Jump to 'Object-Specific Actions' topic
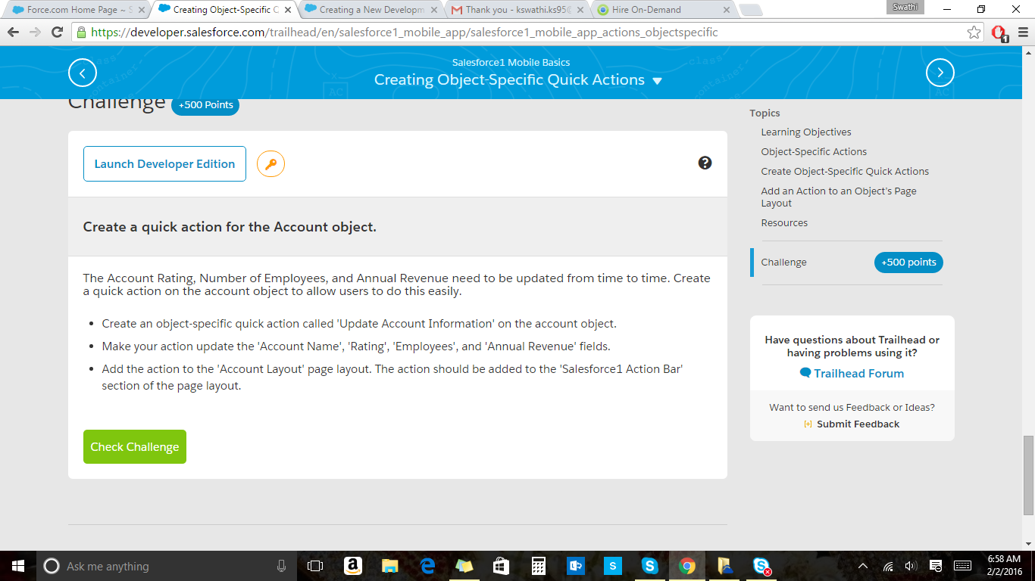 tap(814, 152)
